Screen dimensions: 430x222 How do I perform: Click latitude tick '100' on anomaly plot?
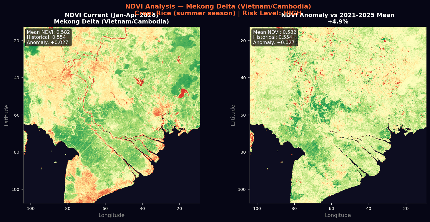tap(242, 189)
